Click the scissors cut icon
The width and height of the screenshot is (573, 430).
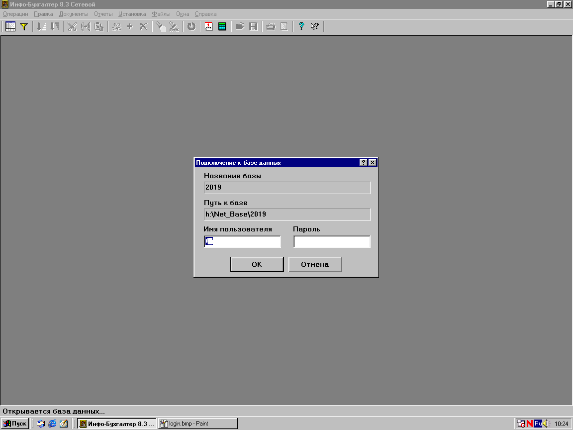(72, 27)
